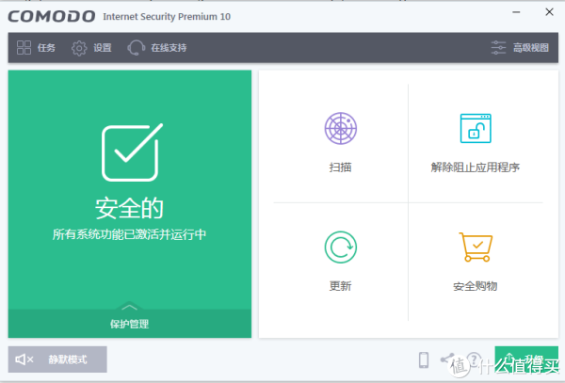Click the large checkmark security status icon
565x383 pixels.
[130, 152]
